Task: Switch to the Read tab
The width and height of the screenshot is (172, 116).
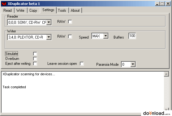Action: tap(8, 10)
